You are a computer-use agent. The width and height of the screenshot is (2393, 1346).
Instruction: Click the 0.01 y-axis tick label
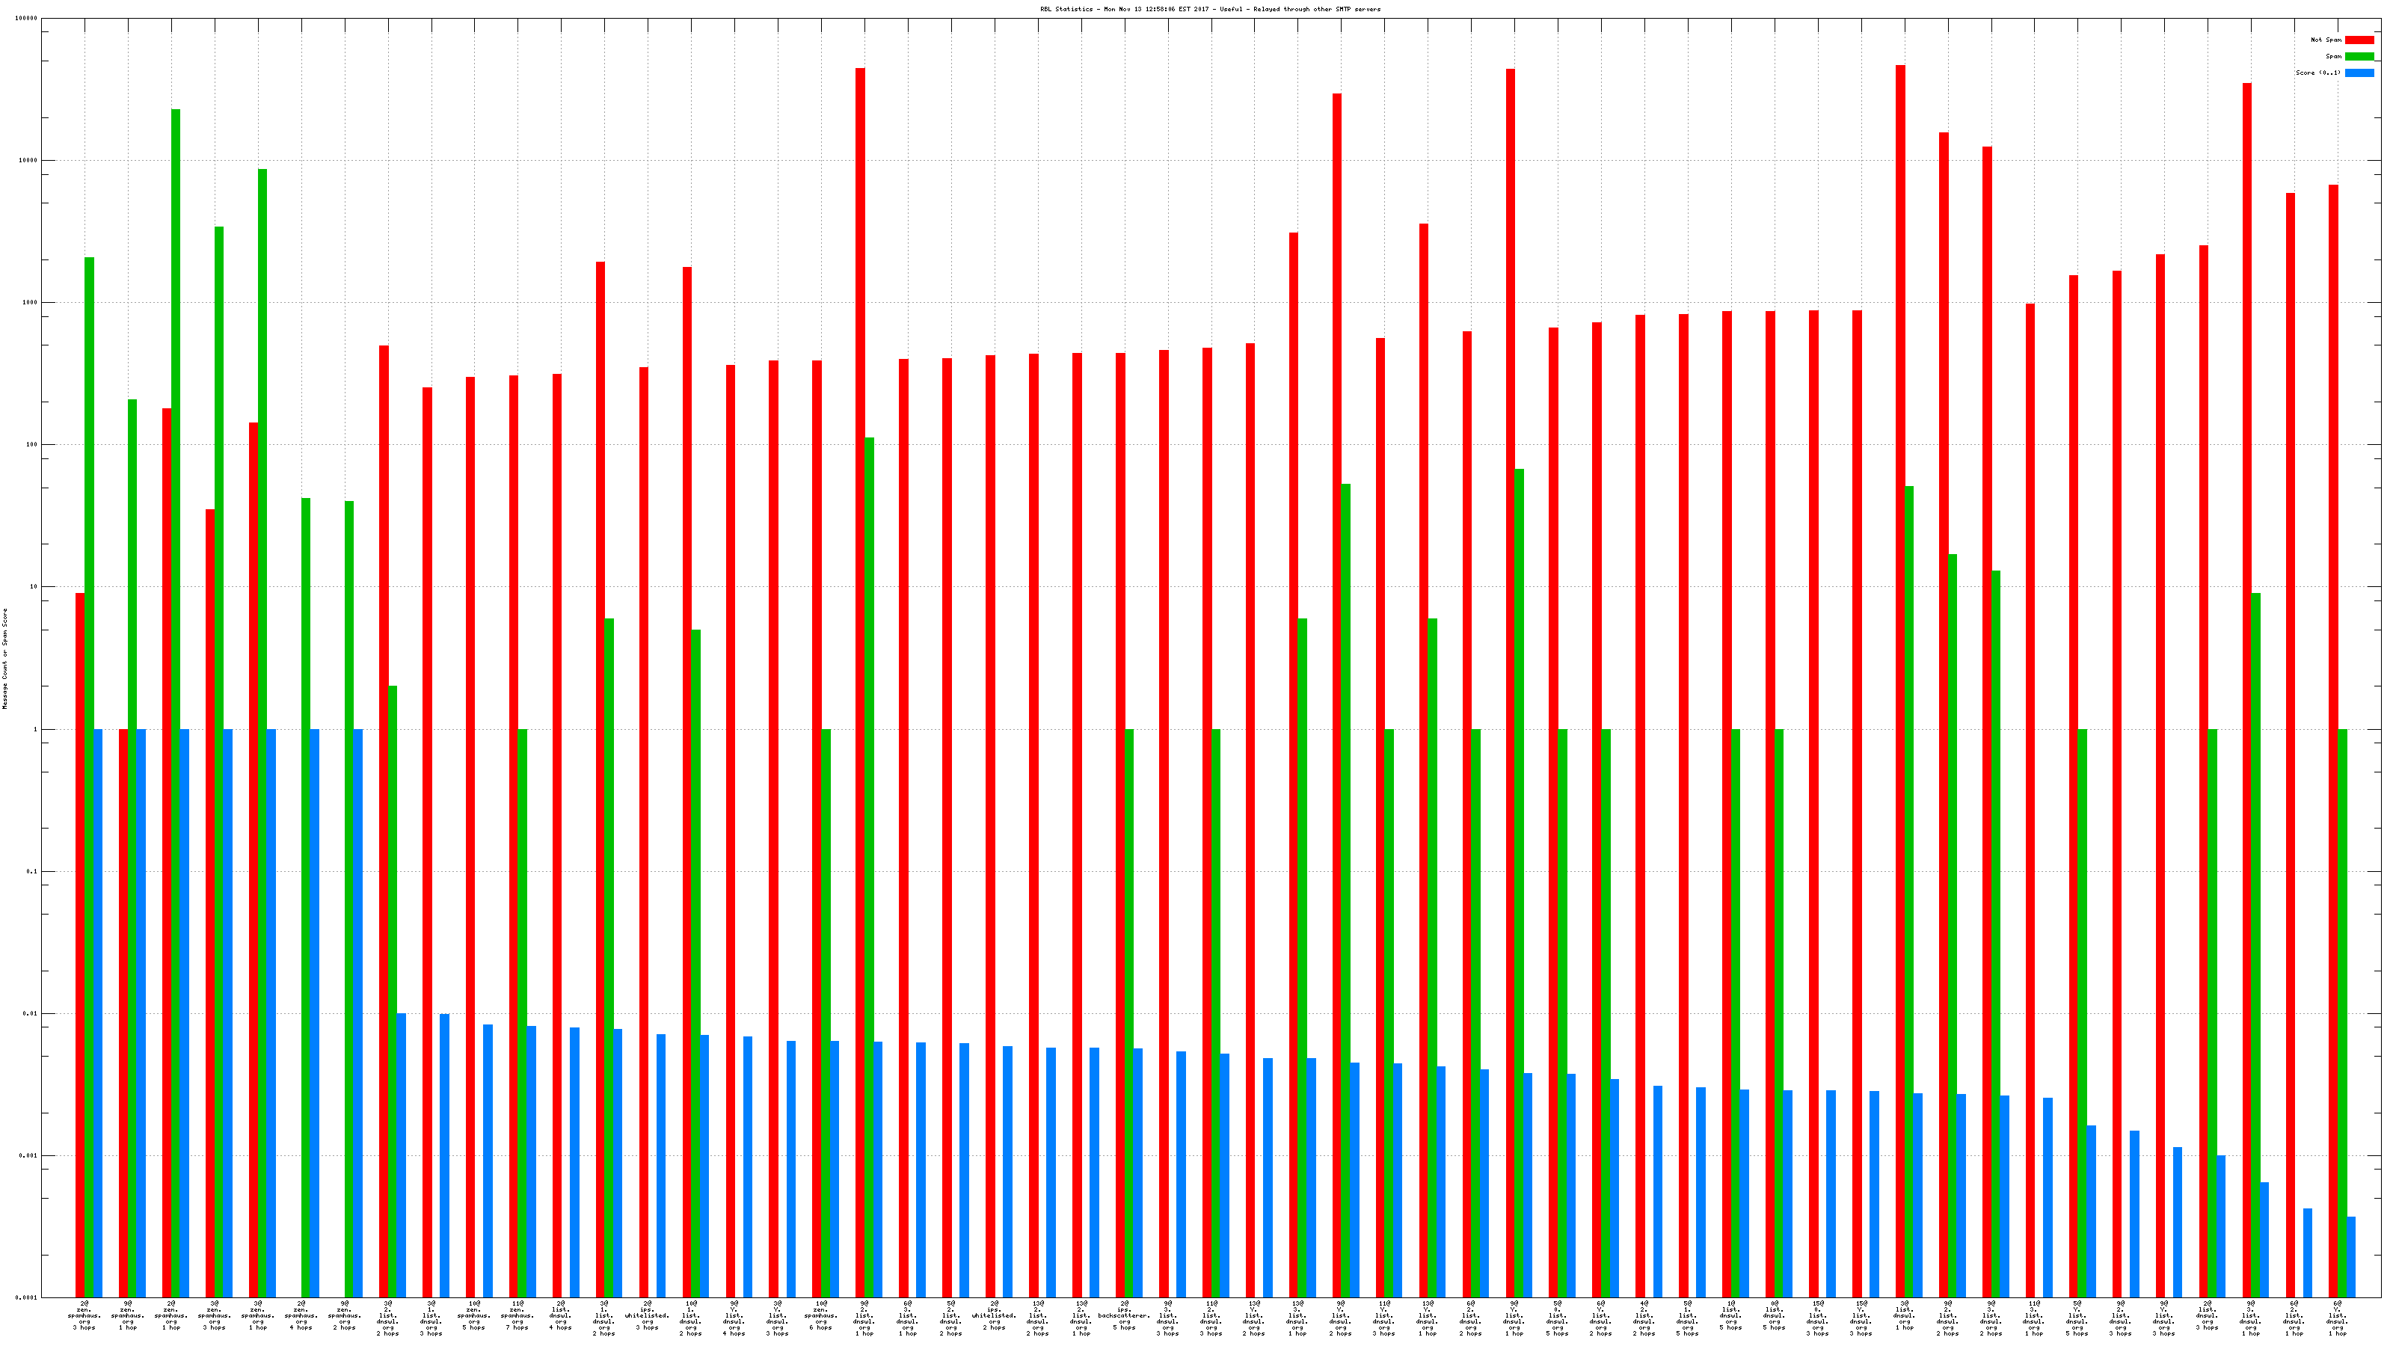pyautogui.click(x=31, y=1013)
